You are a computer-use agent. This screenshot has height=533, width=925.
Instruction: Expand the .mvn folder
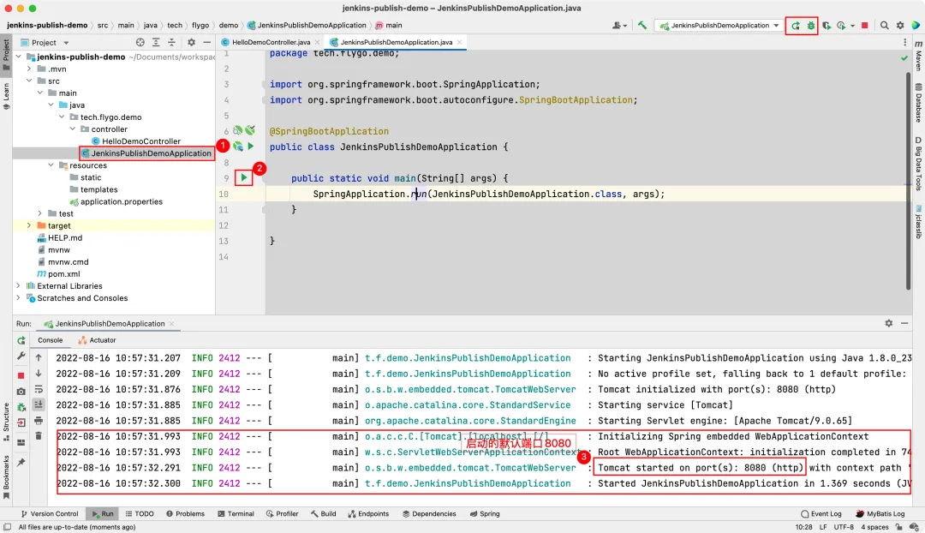tap(29, 69)
